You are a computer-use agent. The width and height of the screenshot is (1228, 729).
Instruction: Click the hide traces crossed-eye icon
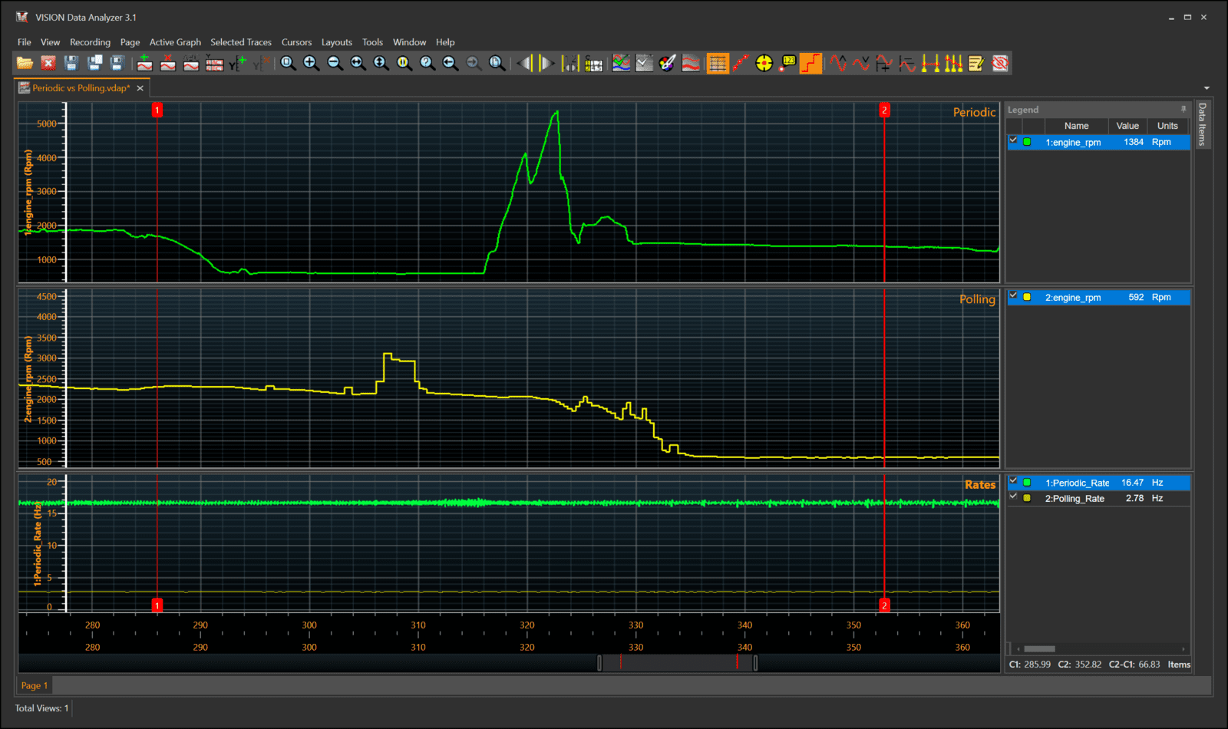[x=1000, y=64]
